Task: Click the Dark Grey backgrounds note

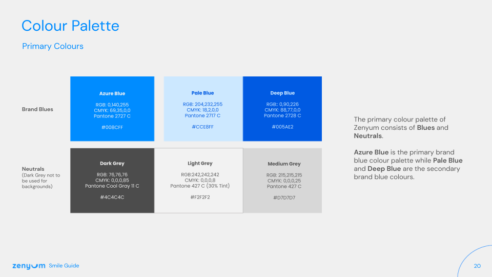Action: click(x=41, y=181)
